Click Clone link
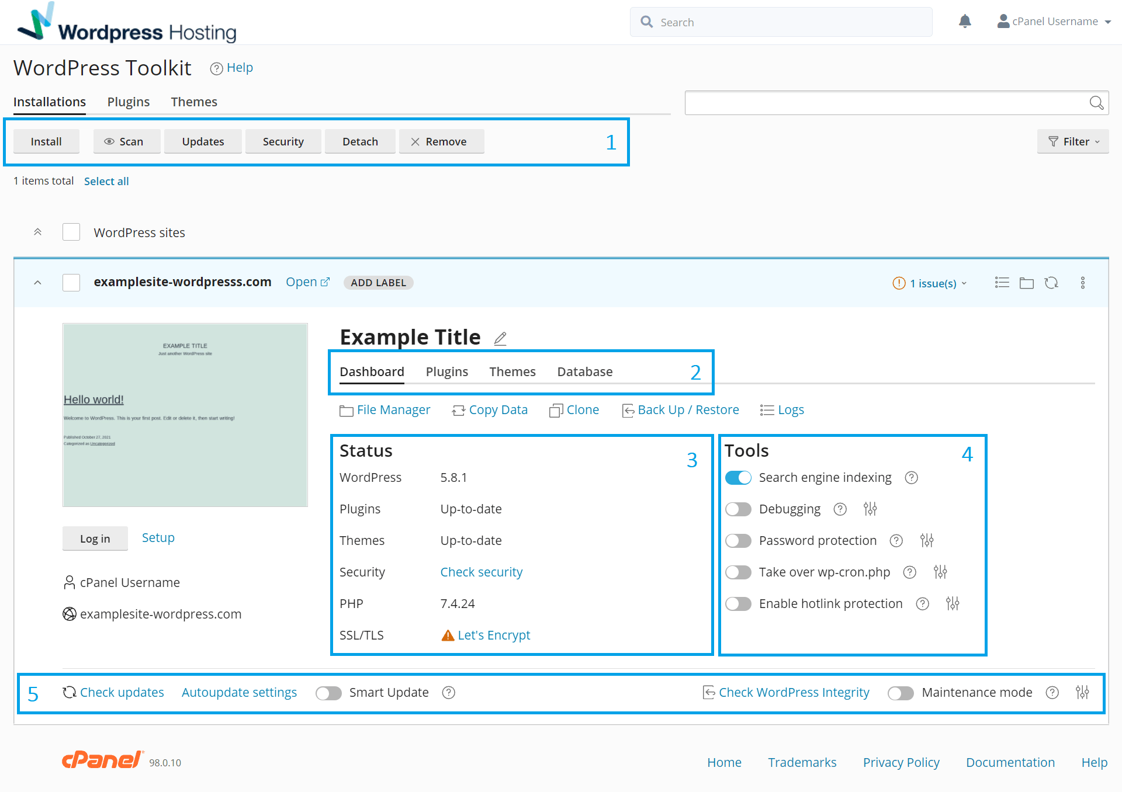Image resolution: width=1122 pixels, height=792 pixels. (574, 410)
